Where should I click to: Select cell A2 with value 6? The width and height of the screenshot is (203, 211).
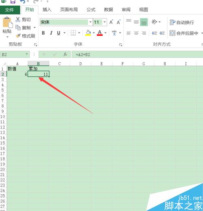coord(17,74)
